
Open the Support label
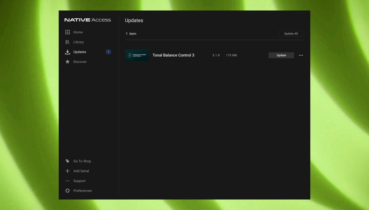[x=79, y=181]
